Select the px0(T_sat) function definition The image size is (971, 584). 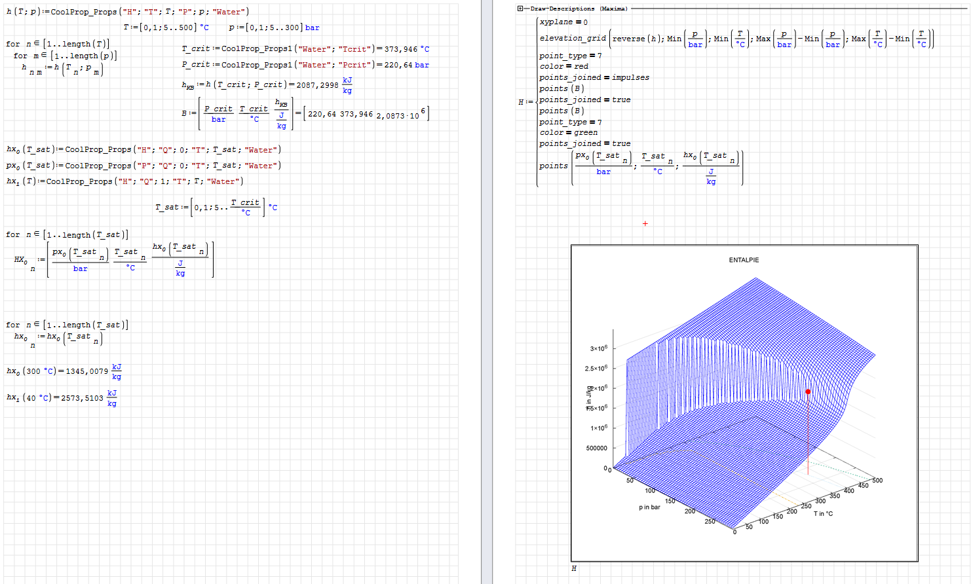click(x=143, y=166)
